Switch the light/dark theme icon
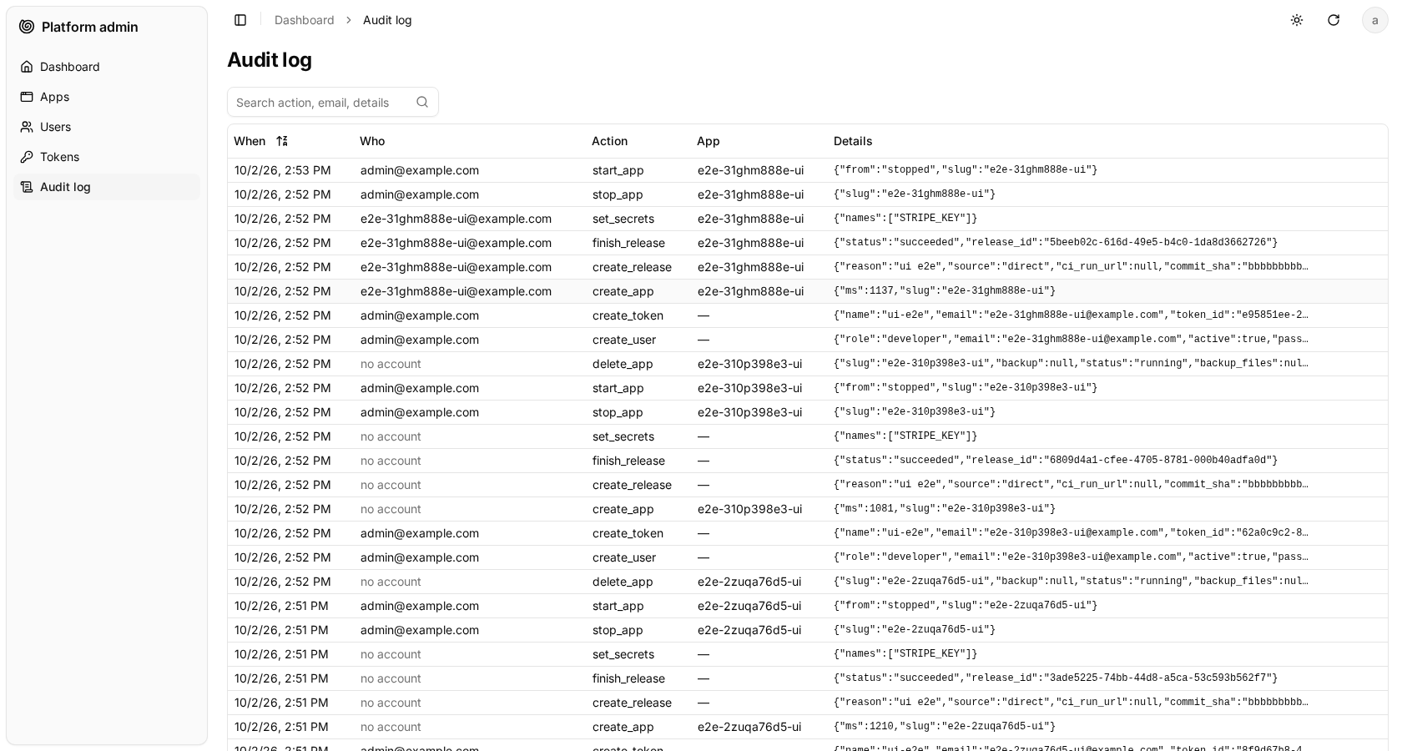This screenshot has width=1402, height=751. 1297,20
